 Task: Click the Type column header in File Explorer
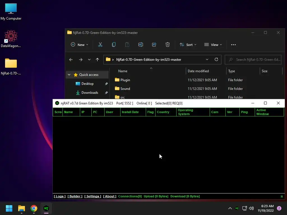(231, 71)
